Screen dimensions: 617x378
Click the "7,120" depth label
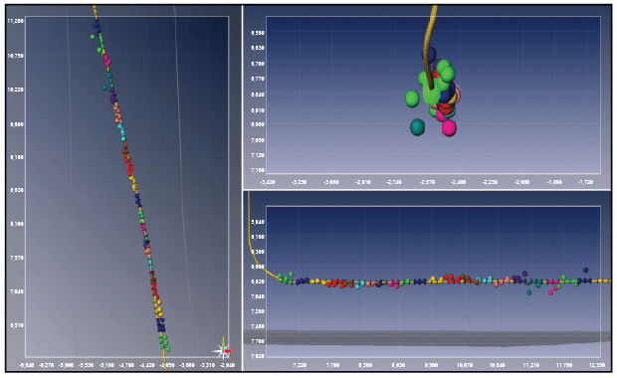coord(258,155)
